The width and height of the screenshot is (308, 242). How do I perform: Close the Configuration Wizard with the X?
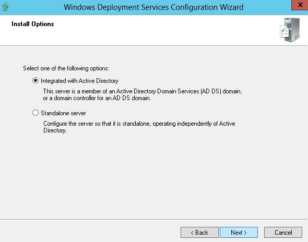[x=300, y=5]
